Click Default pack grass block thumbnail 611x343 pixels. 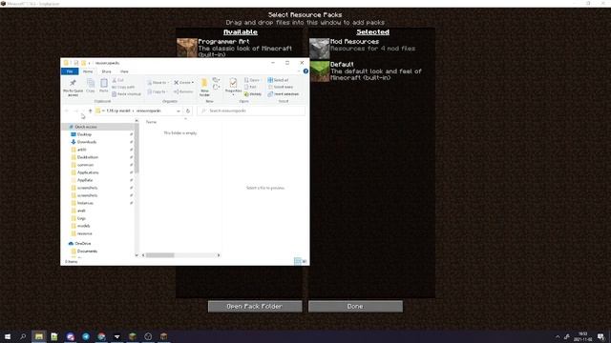point(319,71)
